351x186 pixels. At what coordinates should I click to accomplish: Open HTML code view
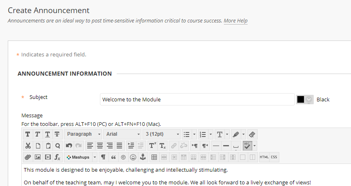[264, 157]
